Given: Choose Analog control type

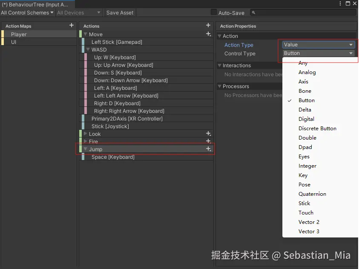Looking at the screenshot, I should click(x=320, y=72).
